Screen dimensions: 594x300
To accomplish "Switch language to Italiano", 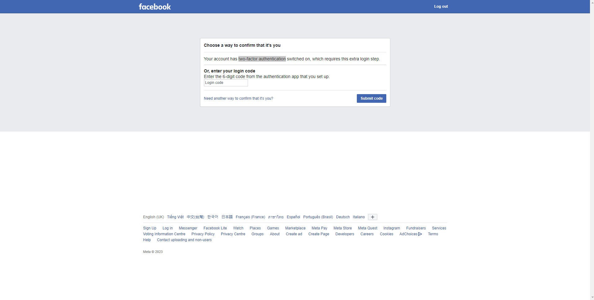I will [x=359, y=217].
